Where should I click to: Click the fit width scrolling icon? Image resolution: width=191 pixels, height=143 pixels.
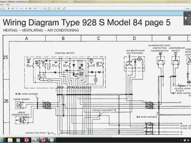pyautogui.click(x=44, y=9)
